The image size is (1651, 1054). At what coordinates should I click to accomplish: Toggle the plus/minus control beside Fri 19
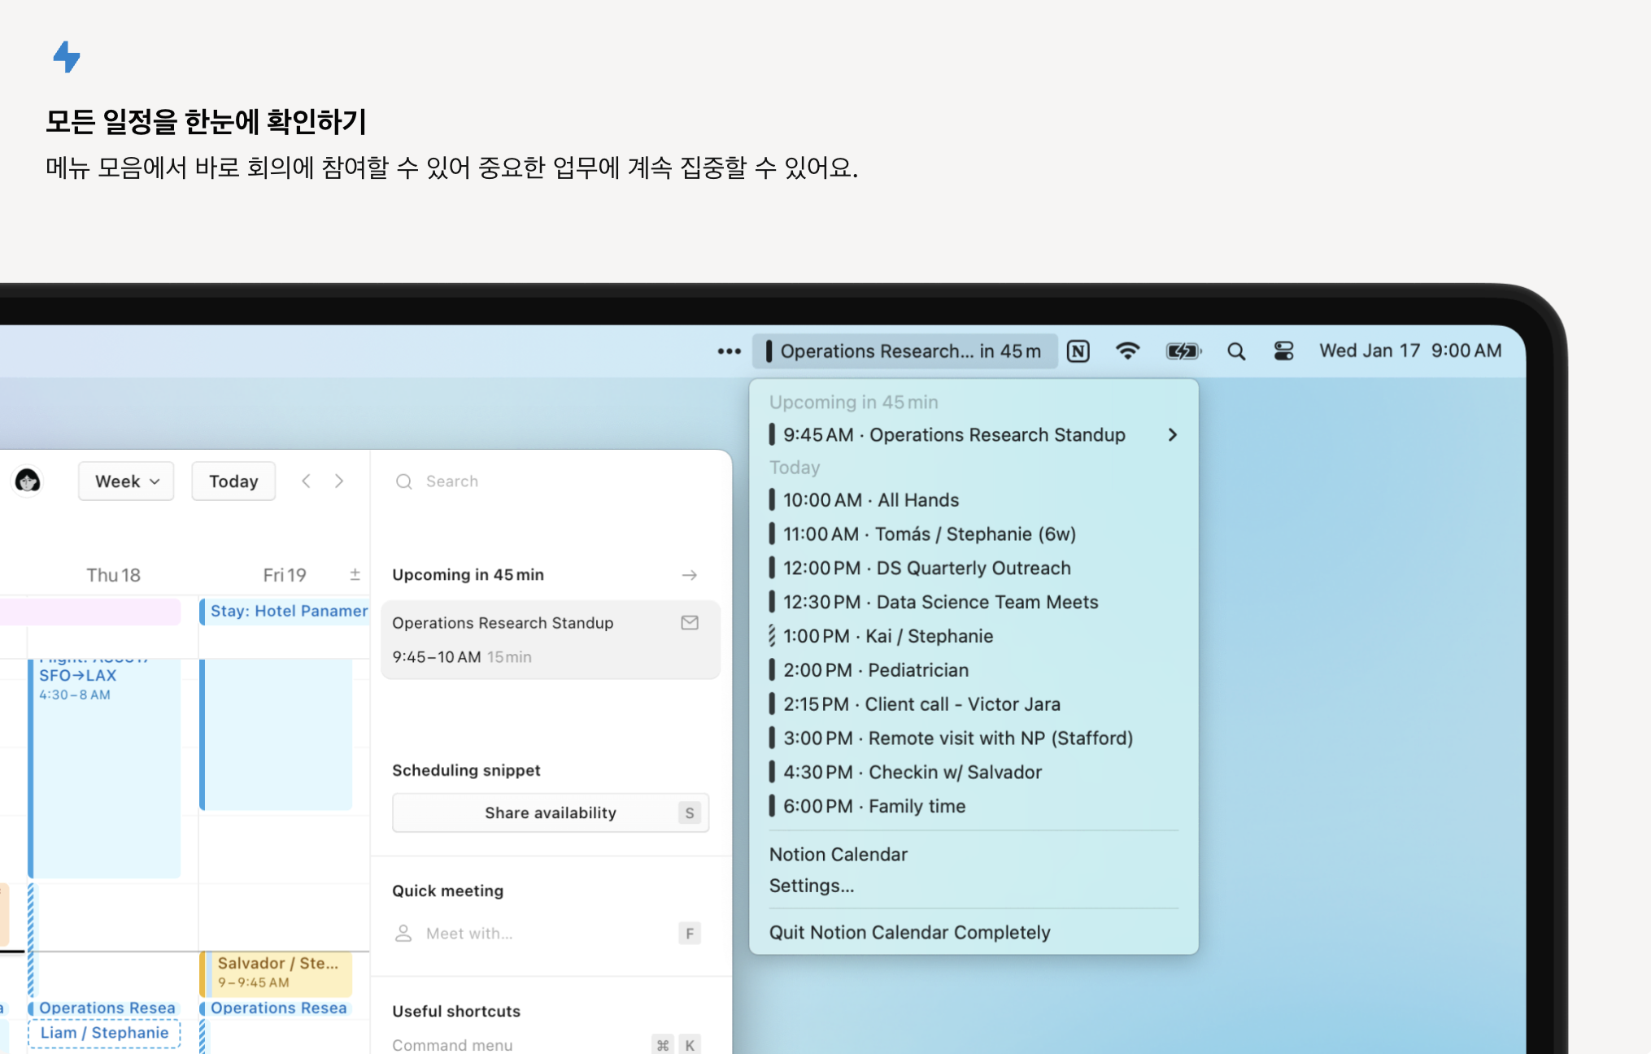pos(355,574)
